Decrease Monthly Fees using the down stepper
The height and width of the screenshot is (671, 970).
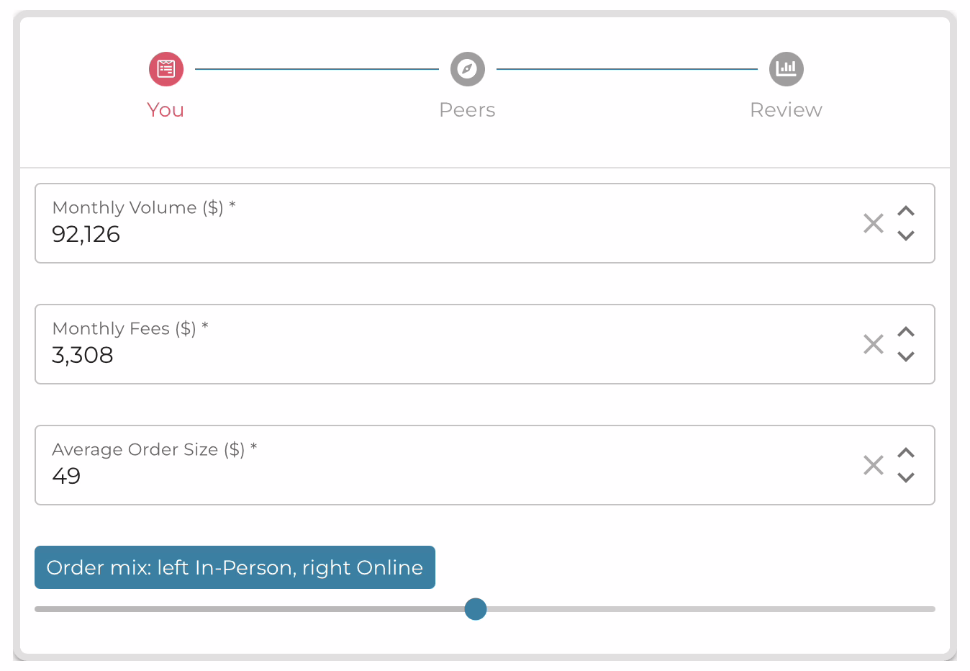tap(906, 356)
